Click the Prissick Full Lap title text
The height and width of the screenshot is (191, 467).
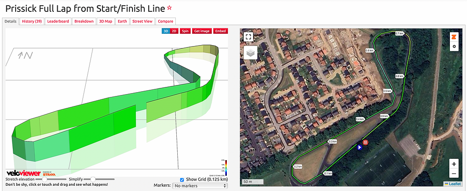tap(85, 9)
